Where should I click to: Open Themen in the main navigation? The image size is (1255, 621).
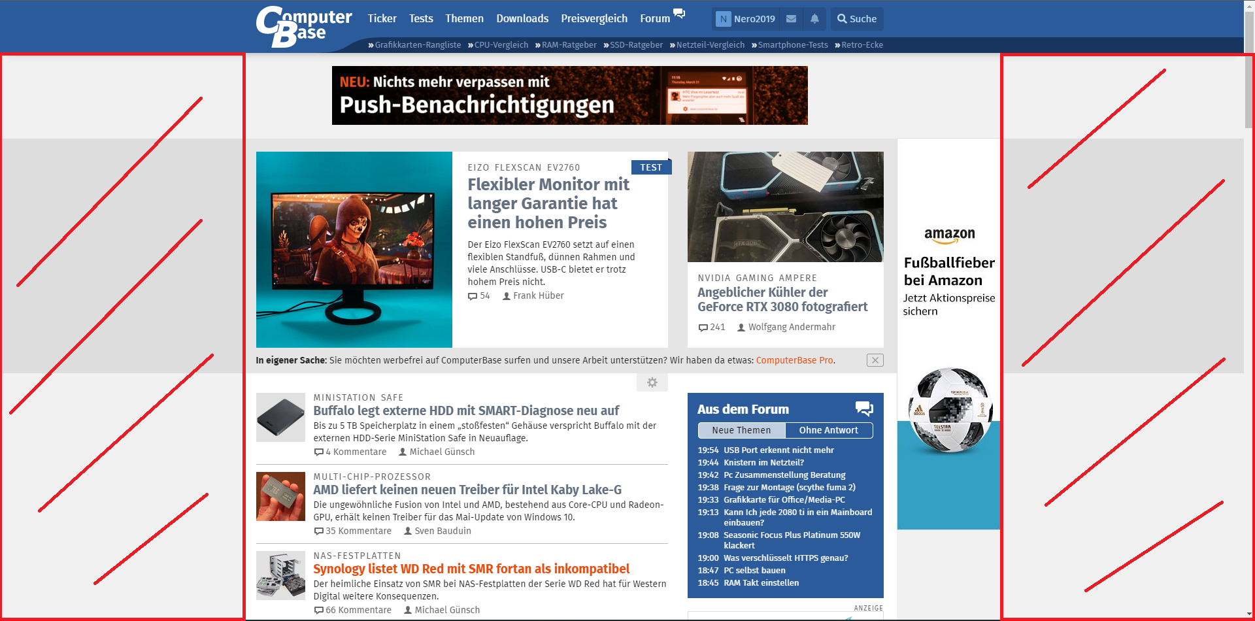[464, 18]
